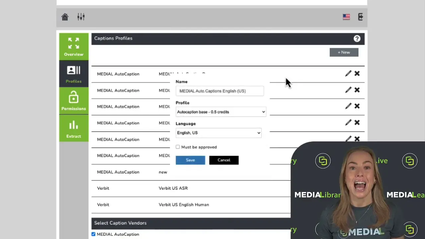Open the Permissions section

74,101
